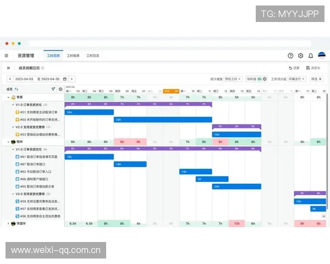This screenshot has width=330, height=264.
Task: Click task icon for #56
Action: click(18, 216)
